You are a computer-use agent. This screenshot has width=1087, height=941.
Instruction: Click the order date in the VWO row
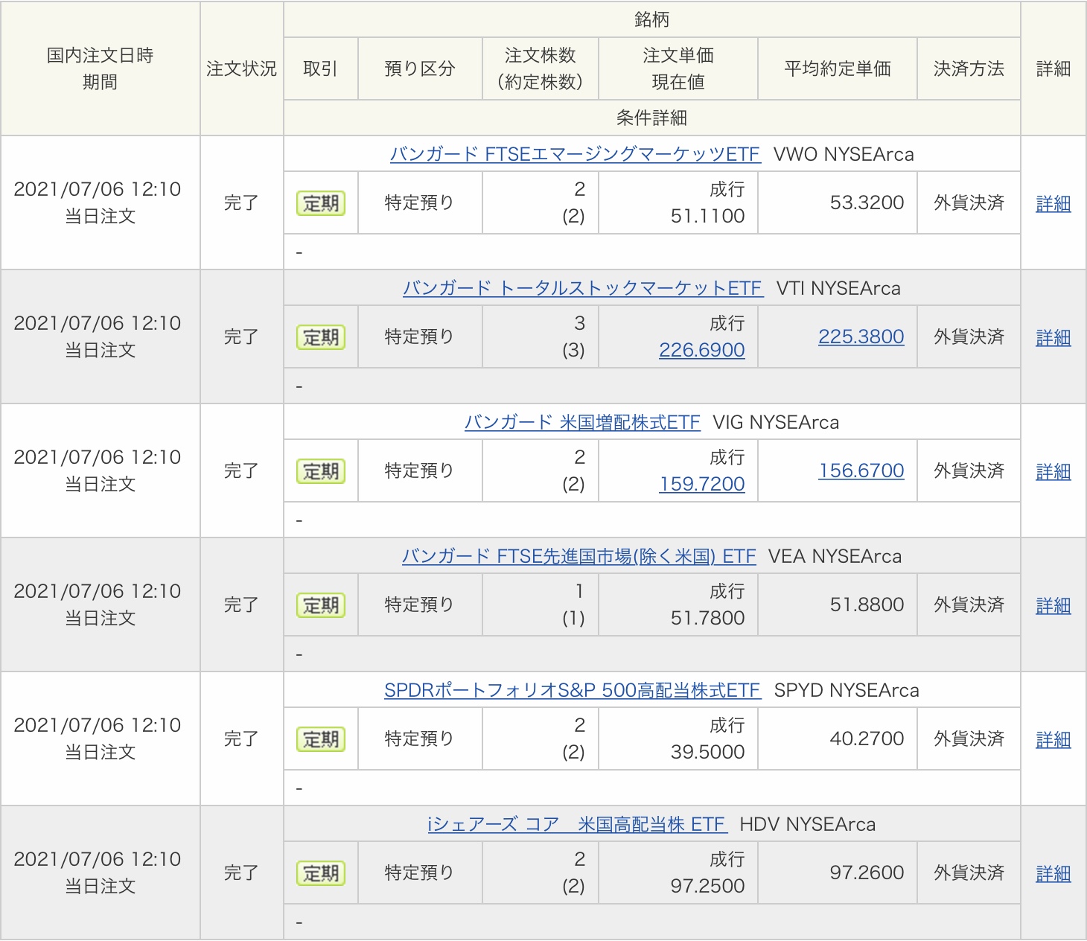98,189
